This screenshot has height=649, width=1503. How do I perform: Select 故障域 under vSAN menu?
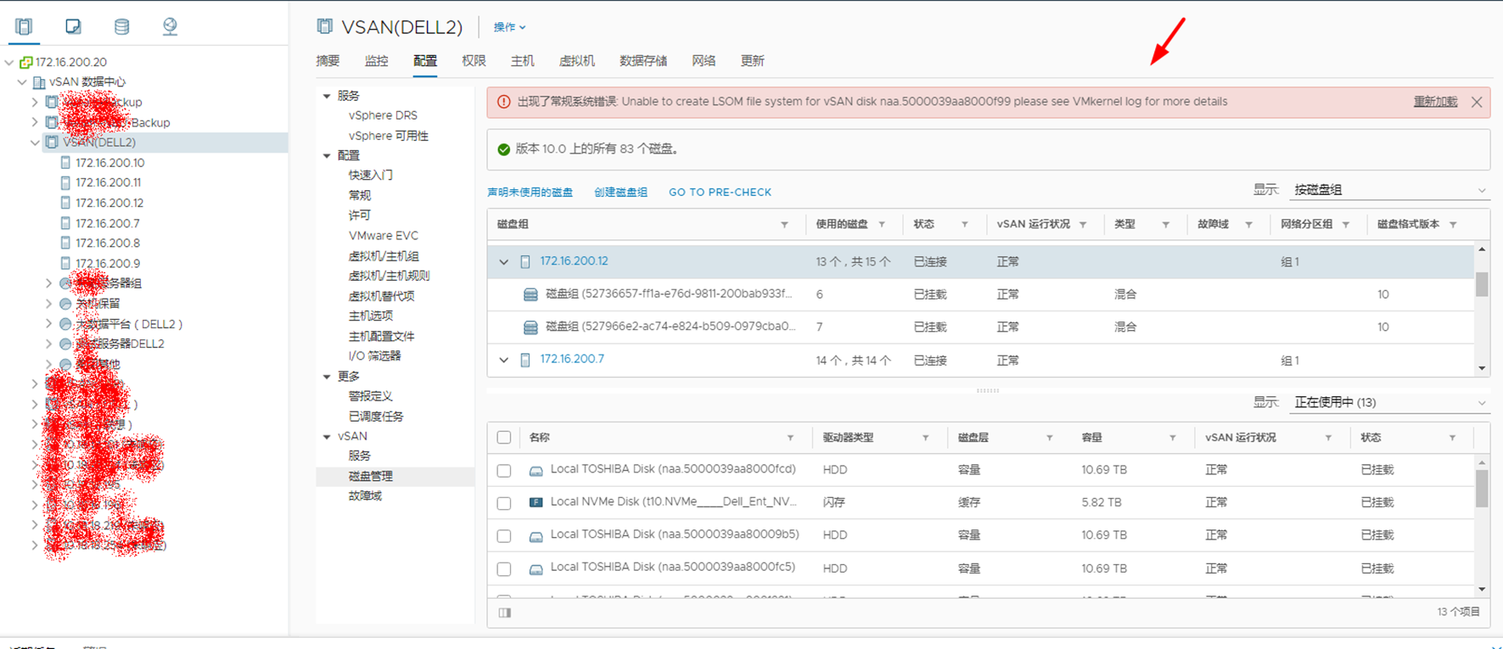(x=365, y=496)
